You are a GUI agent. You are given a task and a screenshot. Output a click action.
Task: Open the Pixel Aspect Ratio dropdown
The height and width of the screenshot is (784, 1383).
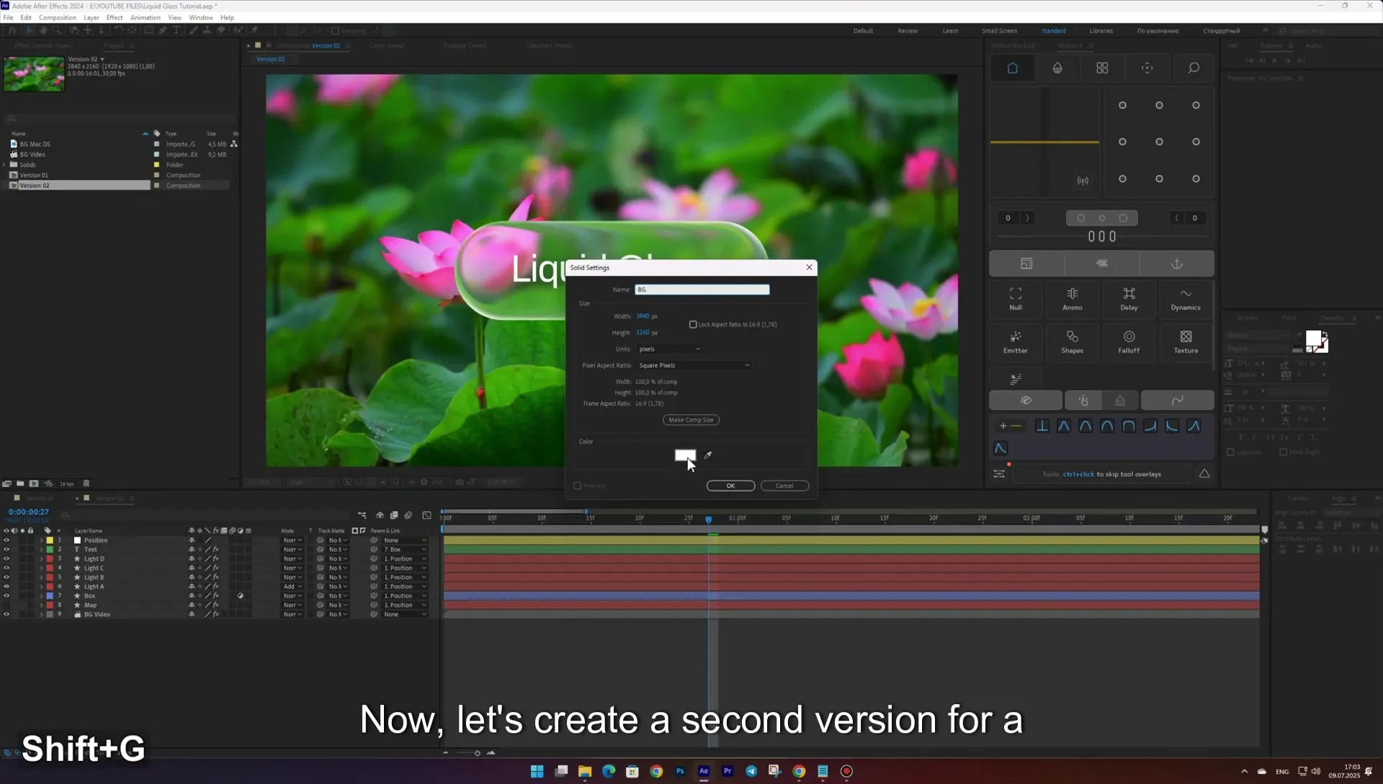tap(694, 365)
